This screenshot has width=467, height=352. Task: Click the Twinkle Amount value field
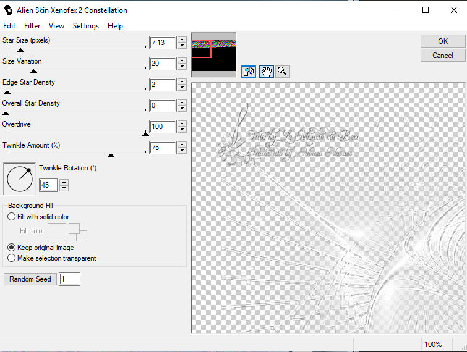pyautogui.click(x=163, y=148)
